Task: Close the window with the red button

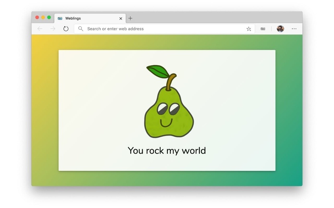Action: tap(37, 18)
